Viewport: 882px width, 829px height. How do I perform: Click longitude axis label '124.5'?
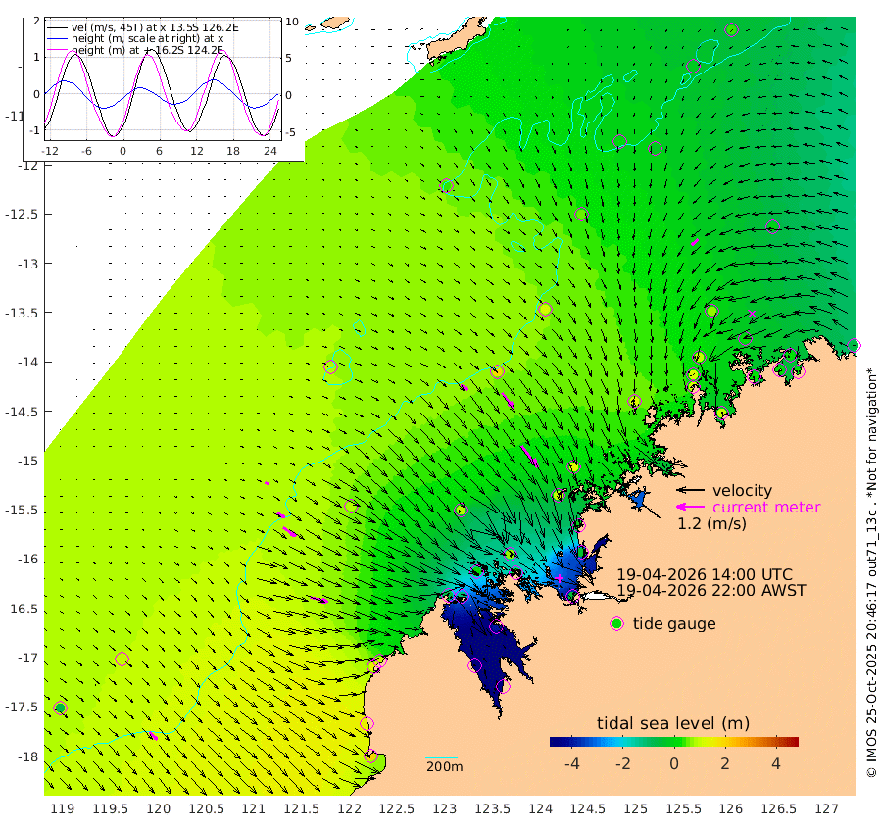pyautogui.click(x=588, y=809)
